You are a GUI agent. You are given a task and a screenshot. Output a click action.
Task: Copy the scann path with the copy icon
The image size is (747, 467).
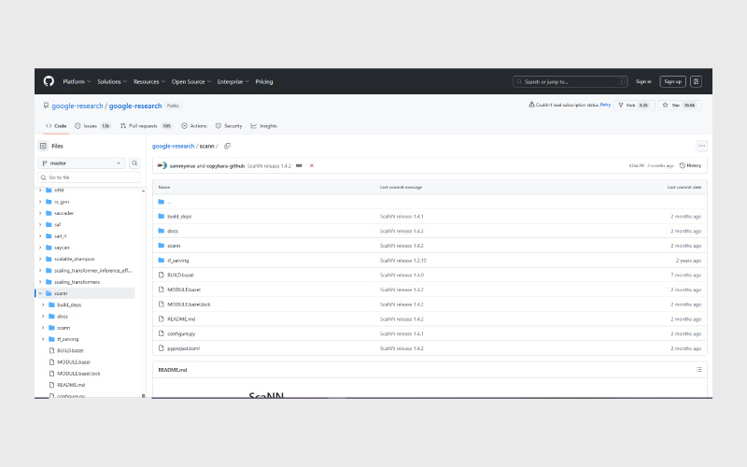pos(227,146)
